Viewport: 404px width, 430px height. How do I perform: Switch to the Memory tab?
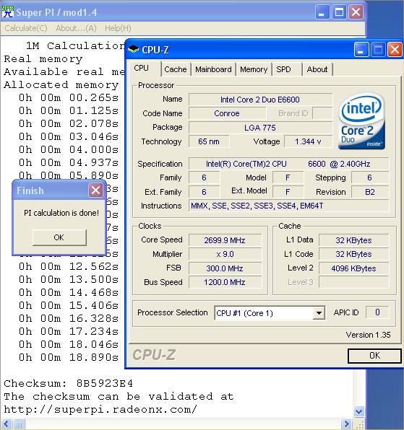click(x=254, y=69)
